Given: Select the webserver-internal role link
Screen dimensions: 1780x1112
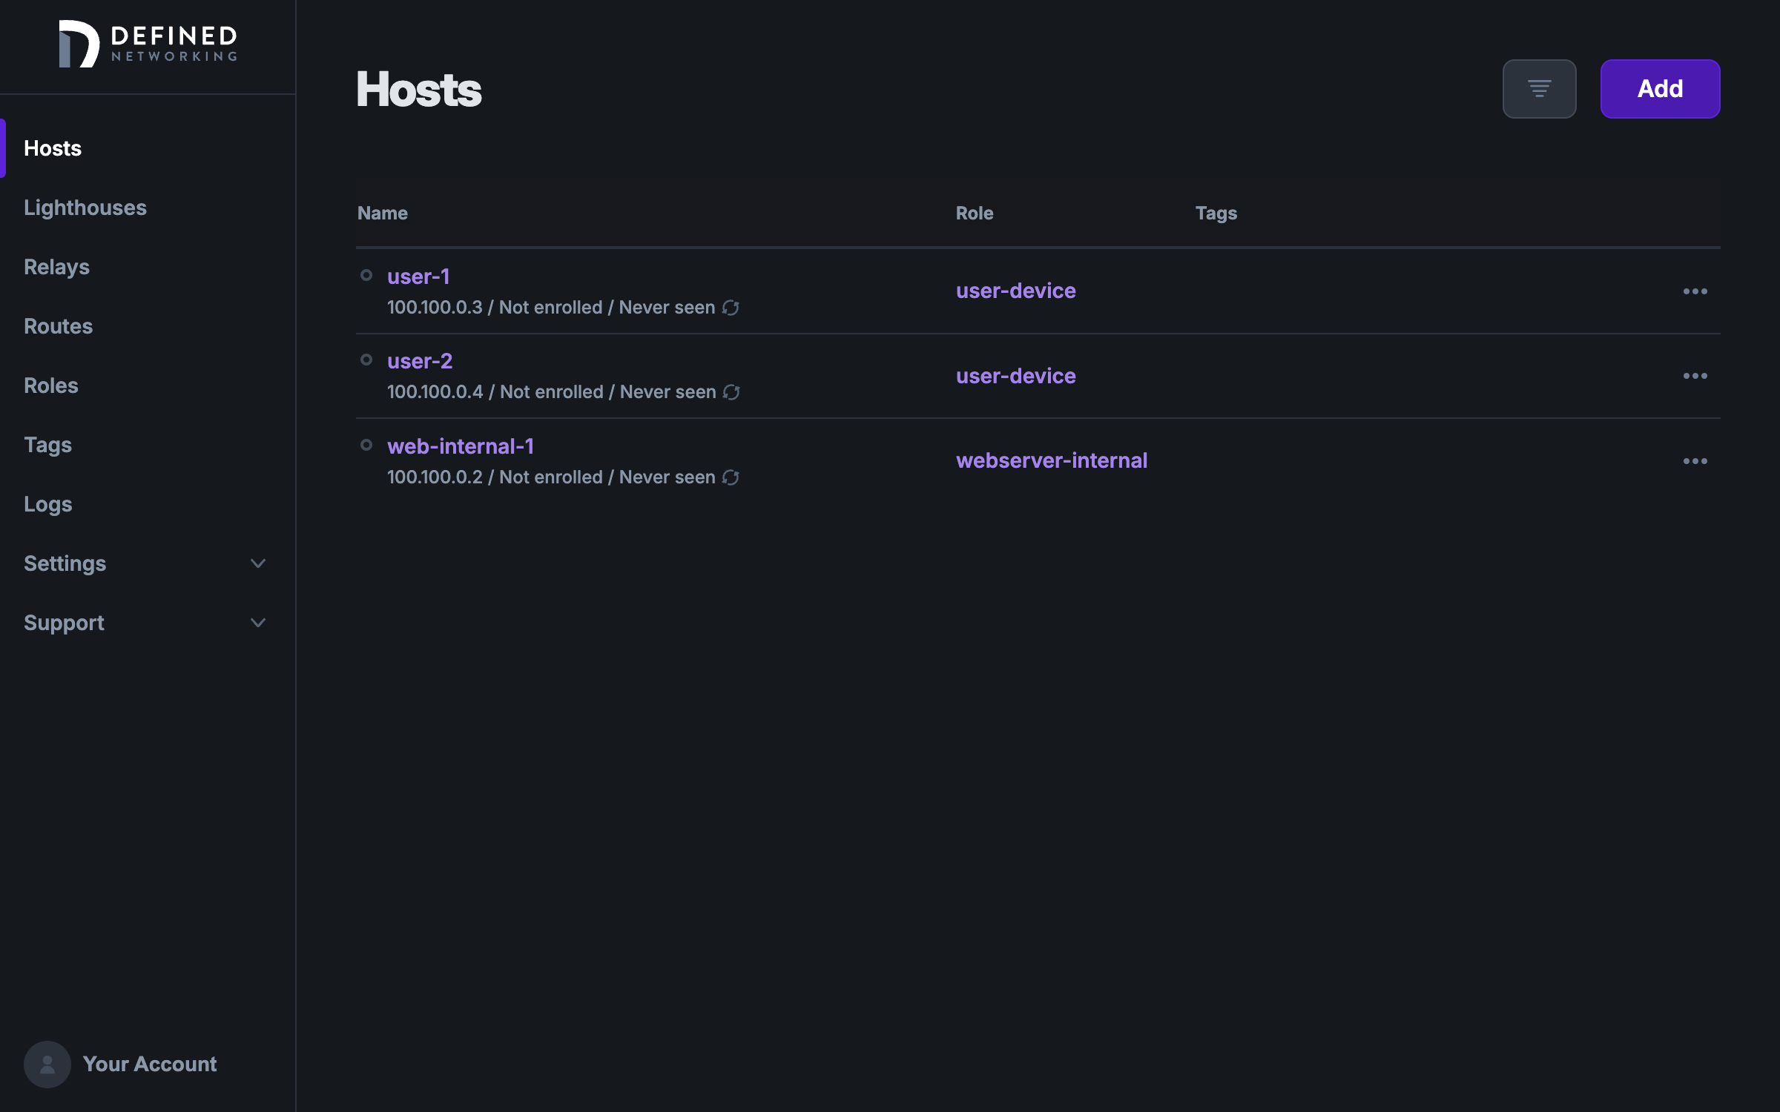Looking at the screenshot, I should tap(1051, 460).
